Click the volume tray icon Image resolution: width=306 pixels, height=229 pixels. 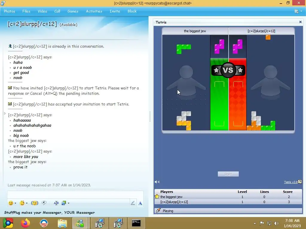click(x=276, y=223)
